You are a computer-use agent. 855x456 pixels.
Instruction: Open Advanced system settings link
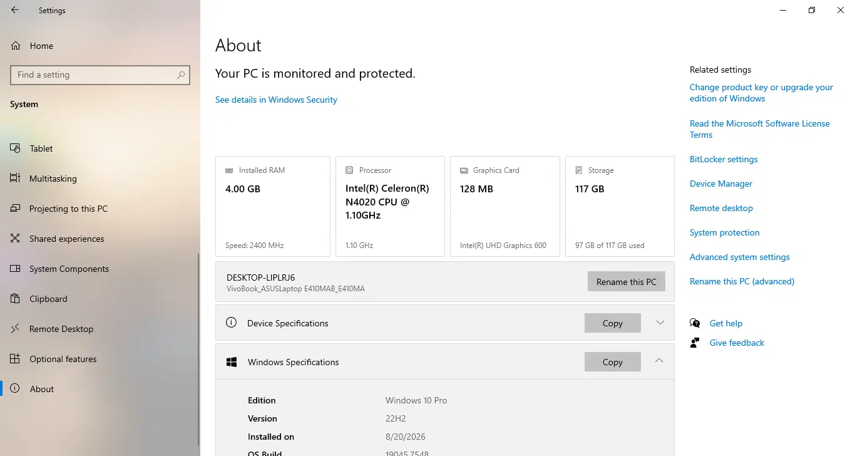(740, 257)
